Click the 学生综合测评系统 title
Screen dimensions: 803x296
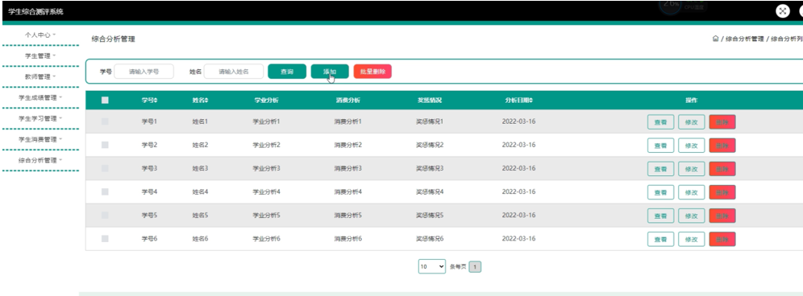click(x=35, y=11)
